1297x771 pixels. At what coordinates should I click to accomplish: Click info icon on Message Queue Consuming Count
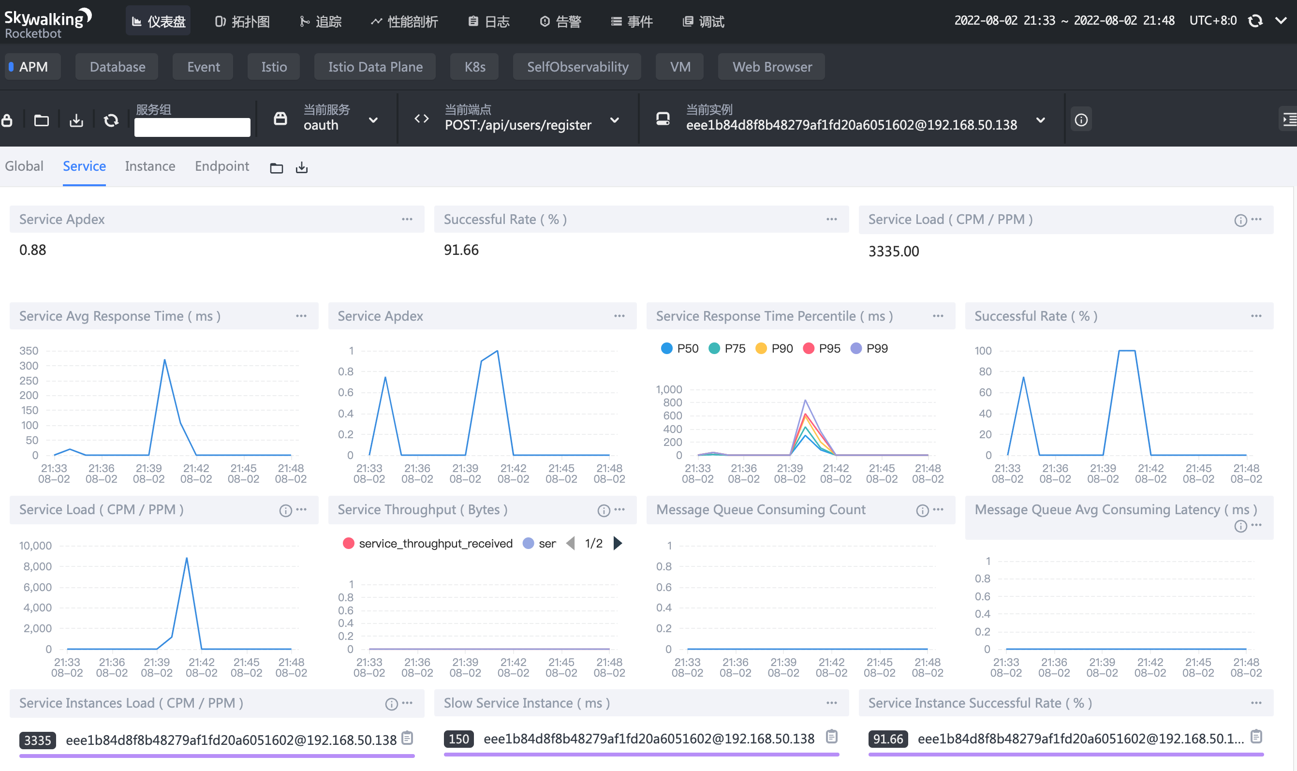(x=922, y=511)
